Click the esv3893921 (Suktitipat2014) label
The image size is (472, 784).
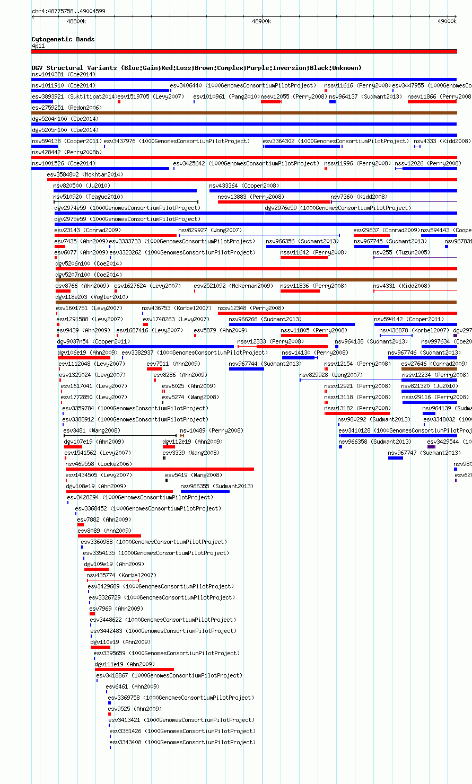74,97
